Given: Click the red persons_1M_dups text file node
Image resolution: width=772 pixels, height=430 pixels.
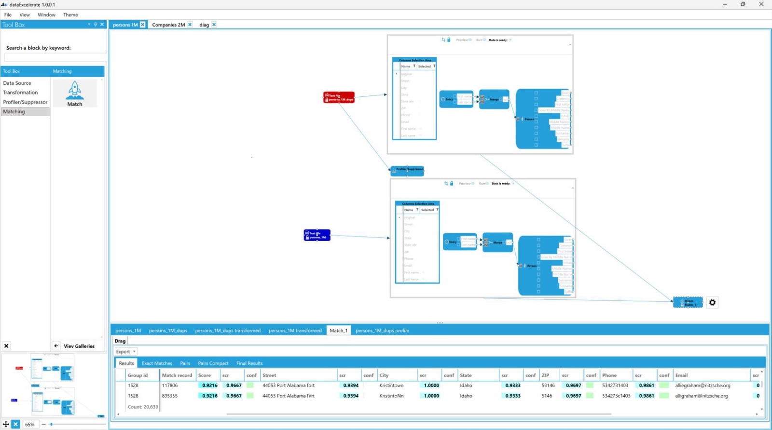Looking at the screenshot, I should pyautogui.click(x=339, y=97).
